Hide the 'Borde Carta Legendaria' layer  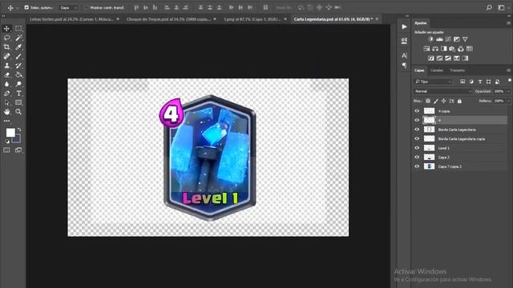pos(417,130)
